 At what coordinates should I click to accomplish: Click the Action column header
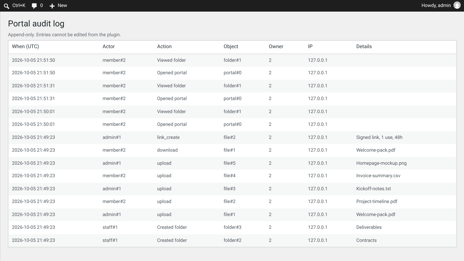tap(164, 46)
